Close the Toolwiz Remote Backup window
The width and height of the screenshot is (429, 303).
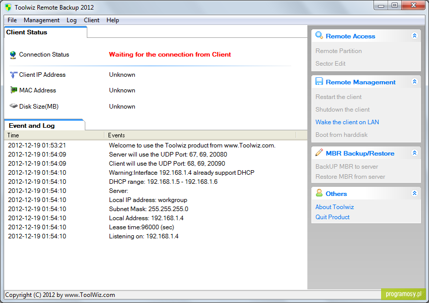tap(413, 6)
